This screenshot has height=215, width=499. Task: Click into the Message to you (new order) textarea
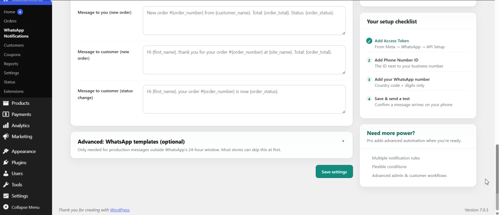point(244,20)
